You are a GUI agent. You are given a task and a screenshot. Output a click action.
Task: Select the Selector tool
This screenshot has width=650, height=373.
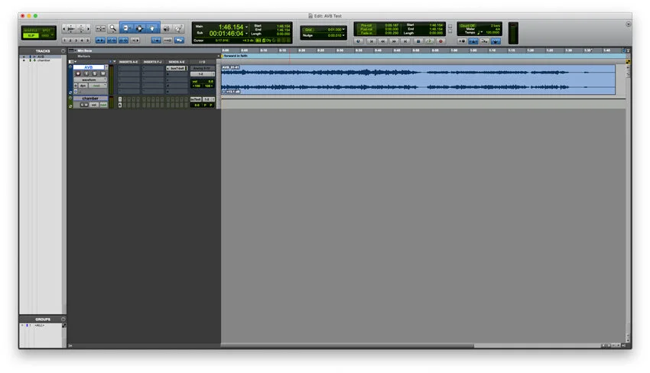pyautogui.click(x=139, y=28)
